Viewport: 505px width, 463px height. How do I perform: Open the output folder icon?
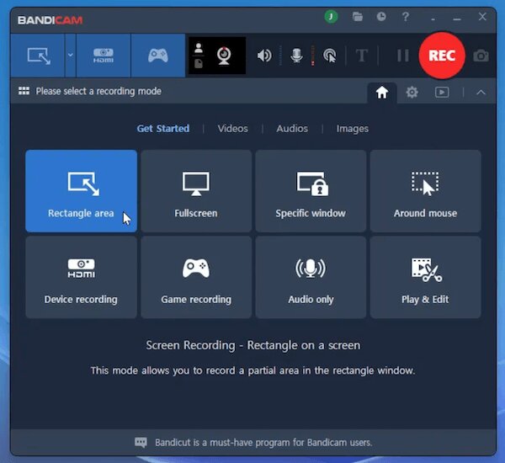coord(358,17)
